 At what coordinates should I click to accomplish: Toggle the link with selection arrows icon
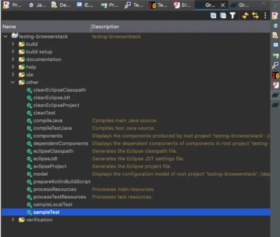pyautogui.click(x=255, y=15)
